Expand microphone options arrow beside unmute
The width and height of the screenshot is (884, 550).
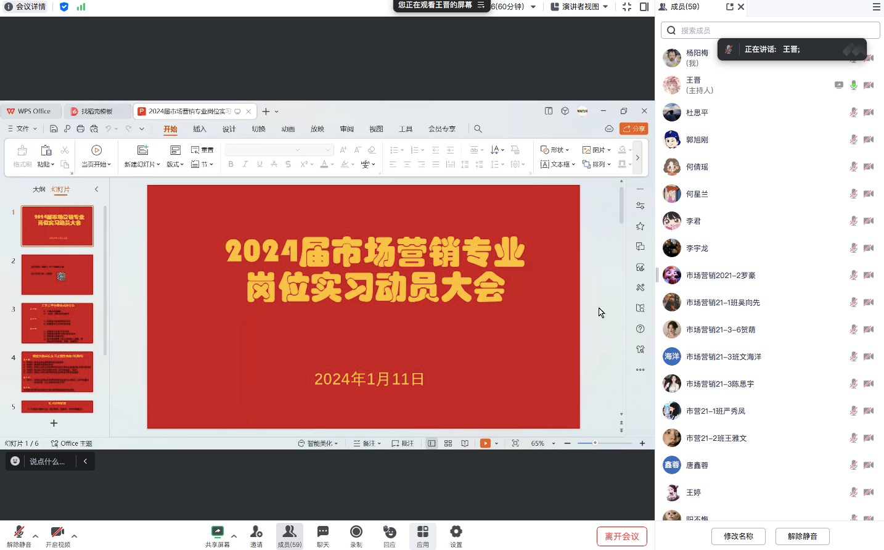(x=35, y=536)
